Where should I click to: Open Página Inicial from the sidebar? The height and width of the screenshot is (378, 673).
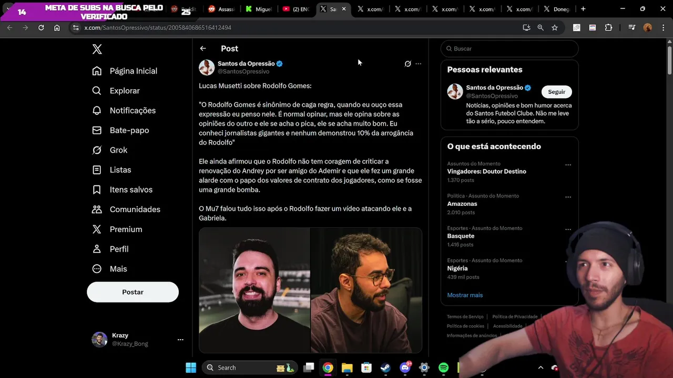[x=125, y=71]
